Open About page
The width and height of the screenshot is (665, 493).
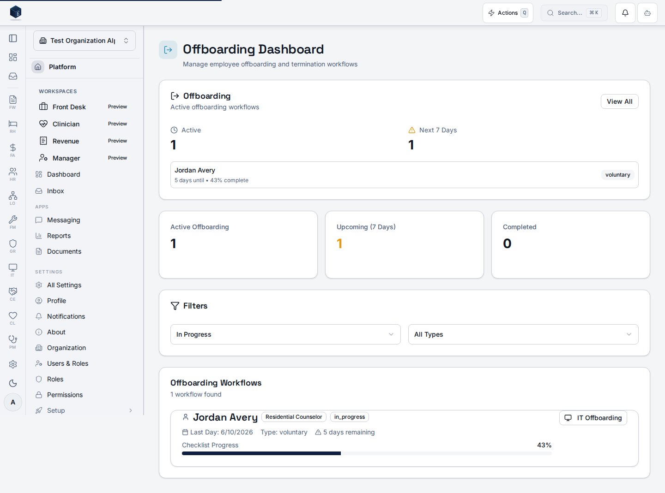pyautogui.click(x=85, y=332)
